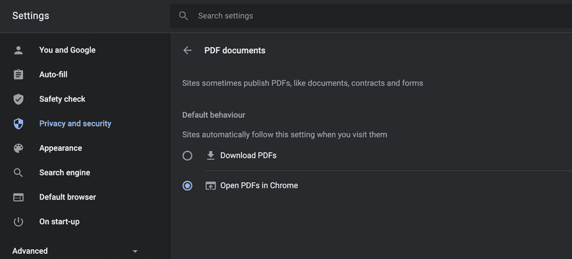The height and width of the screenshot is (259, 572).
Task: Click the browser window icon for Default browser
Action: click(18, 197)
